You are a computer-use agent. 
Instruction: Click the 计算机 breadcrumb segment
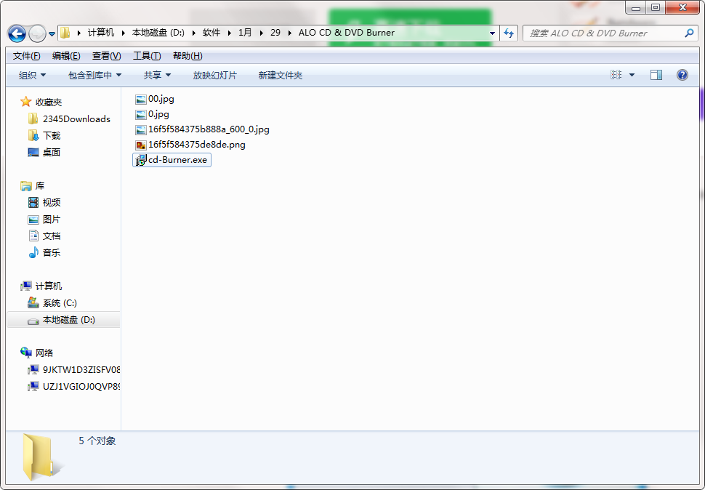coord(101,33)
